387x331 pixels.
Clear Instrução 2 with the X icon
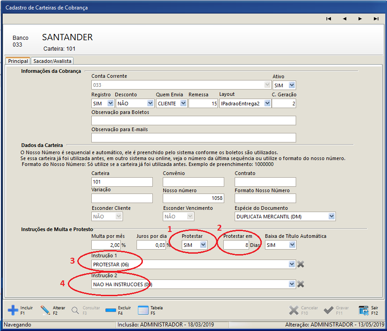click(x=301, y=284)
